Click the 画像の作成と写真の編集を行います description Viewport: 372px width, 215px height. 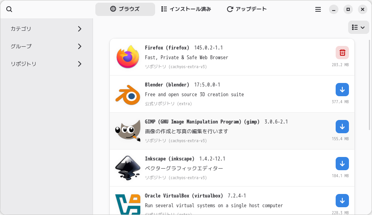click(186, 131)
